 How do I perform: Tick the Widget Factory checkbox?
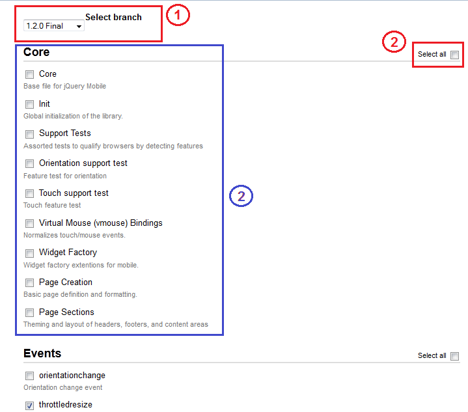[x=29, y=253]
